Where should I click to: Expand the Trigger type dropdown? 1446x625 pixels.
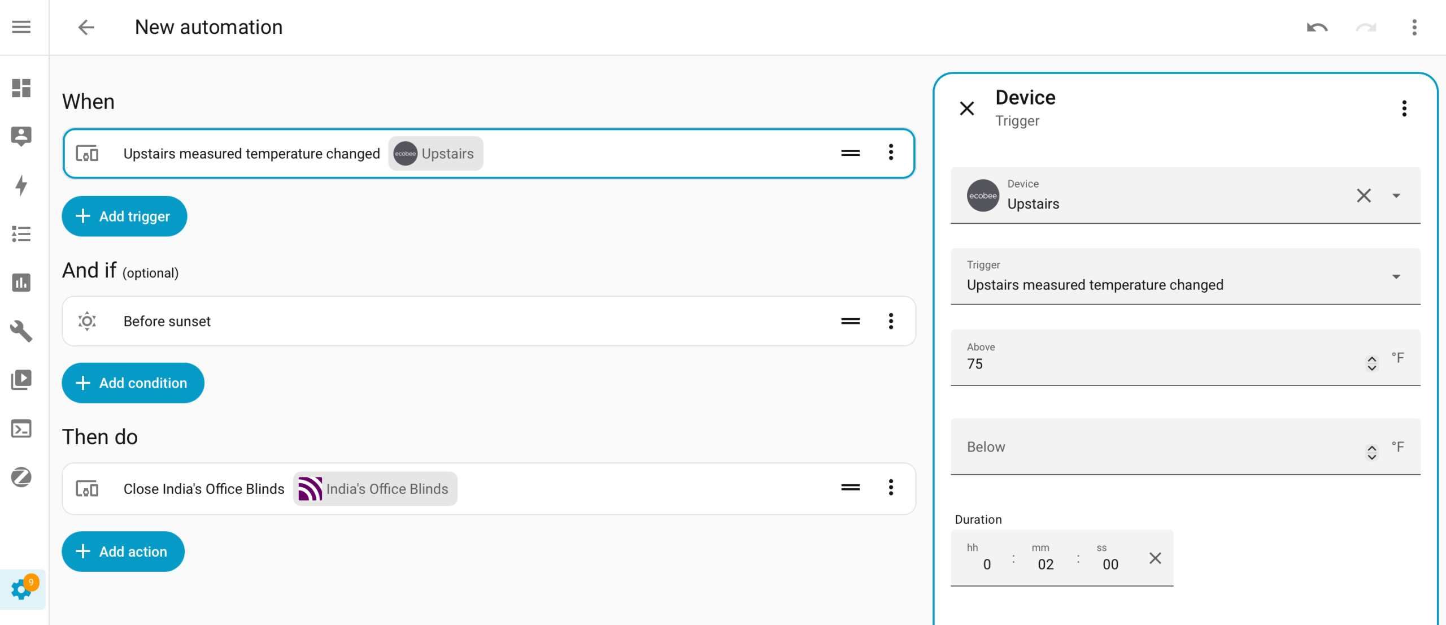tap(1185, 276)
